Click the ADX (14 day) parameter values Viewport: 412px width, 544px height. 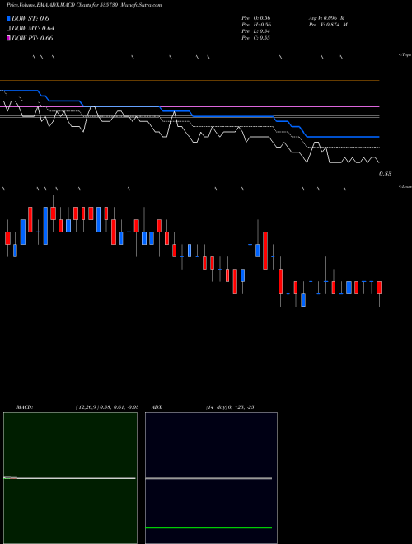[230, 407]
